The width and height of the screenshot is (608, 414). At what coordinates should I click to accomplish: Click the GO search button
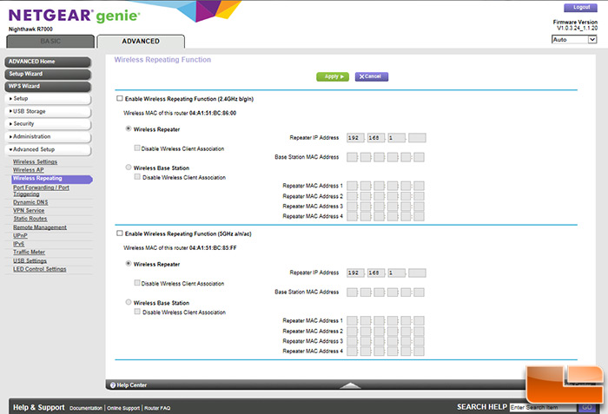pyautogui.click(x=586, y=407)
